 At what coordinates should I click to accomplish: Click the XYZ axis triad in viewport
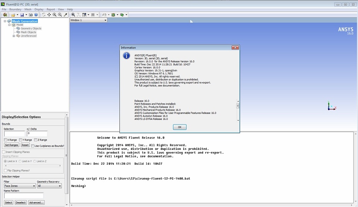(x=331, y=106)
